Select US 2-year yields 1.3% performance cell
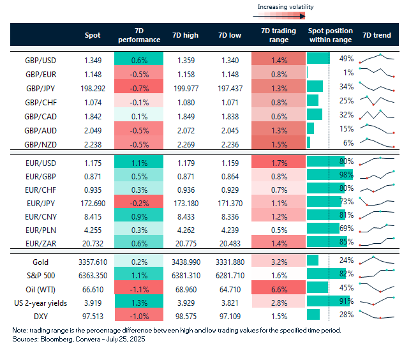Image resolution: width=418 pixels, height=360 pixels. click(x=138, y=301)
